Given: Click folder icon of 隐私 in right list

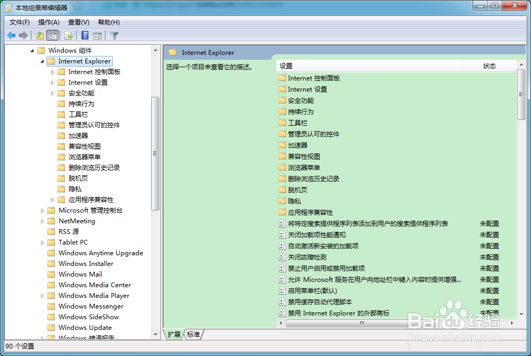Looking at the screenshot, I should (x=282, y=201).
